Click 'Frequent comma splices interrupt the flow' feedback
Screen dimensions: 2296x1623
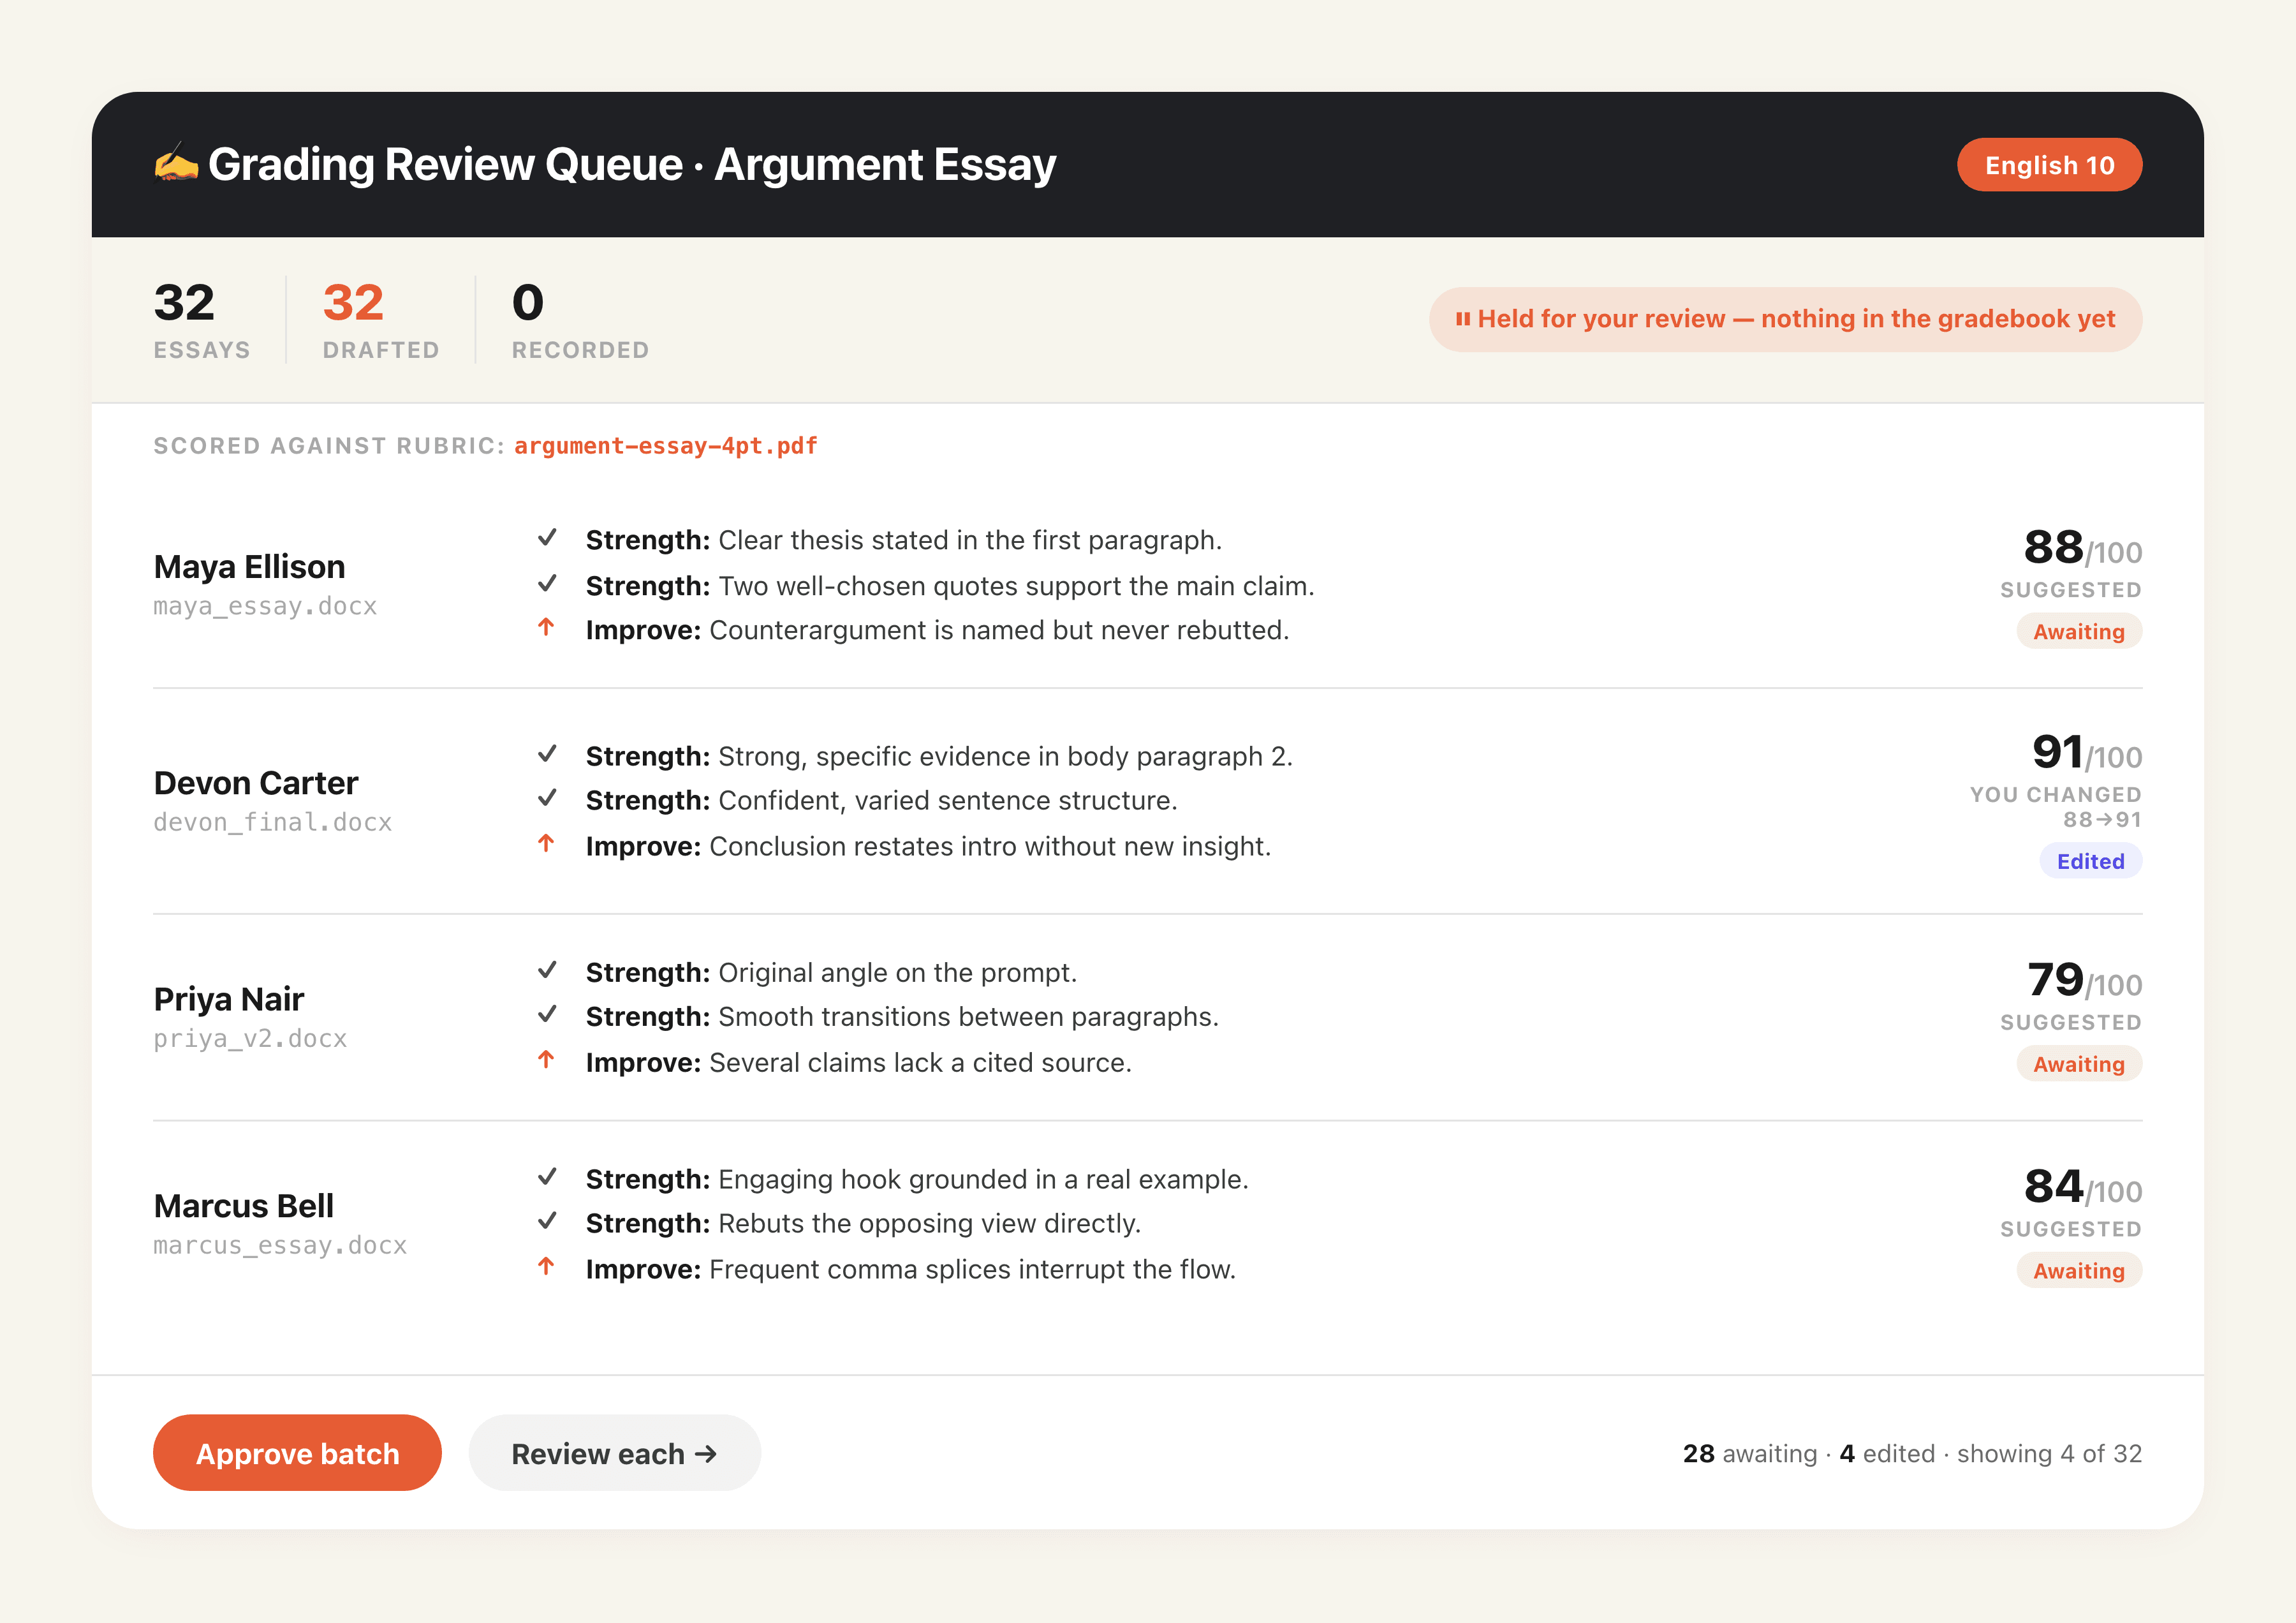pyautogui.click(x=910, y=1269)
